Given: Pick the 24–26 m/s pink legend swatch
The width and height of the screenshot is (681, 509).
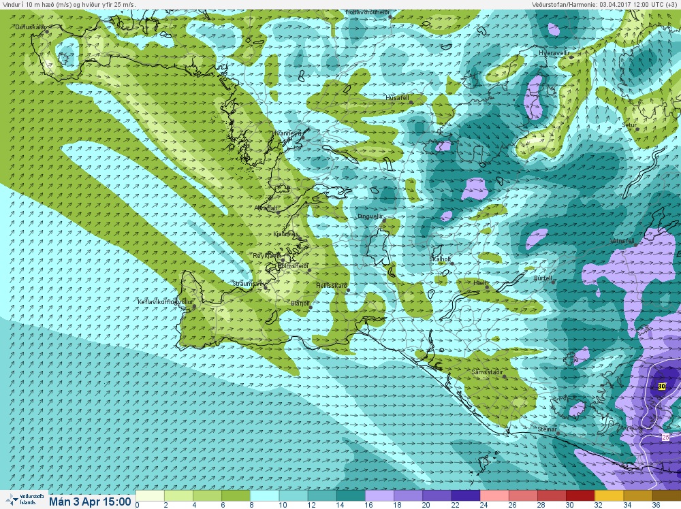Looking at the screenshot, I should click(x=494, y=495).
